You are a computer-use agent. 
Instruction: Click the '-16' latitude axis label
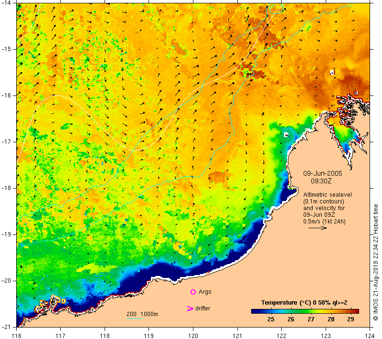click(6, 95)
